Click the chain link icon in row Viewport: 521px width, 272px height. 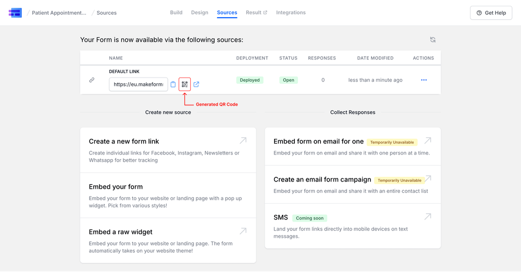[92, 80]
